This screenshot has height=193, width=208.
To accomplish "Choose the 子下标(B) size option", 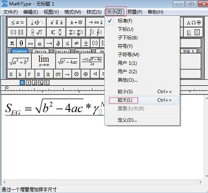I will (142, 38).
